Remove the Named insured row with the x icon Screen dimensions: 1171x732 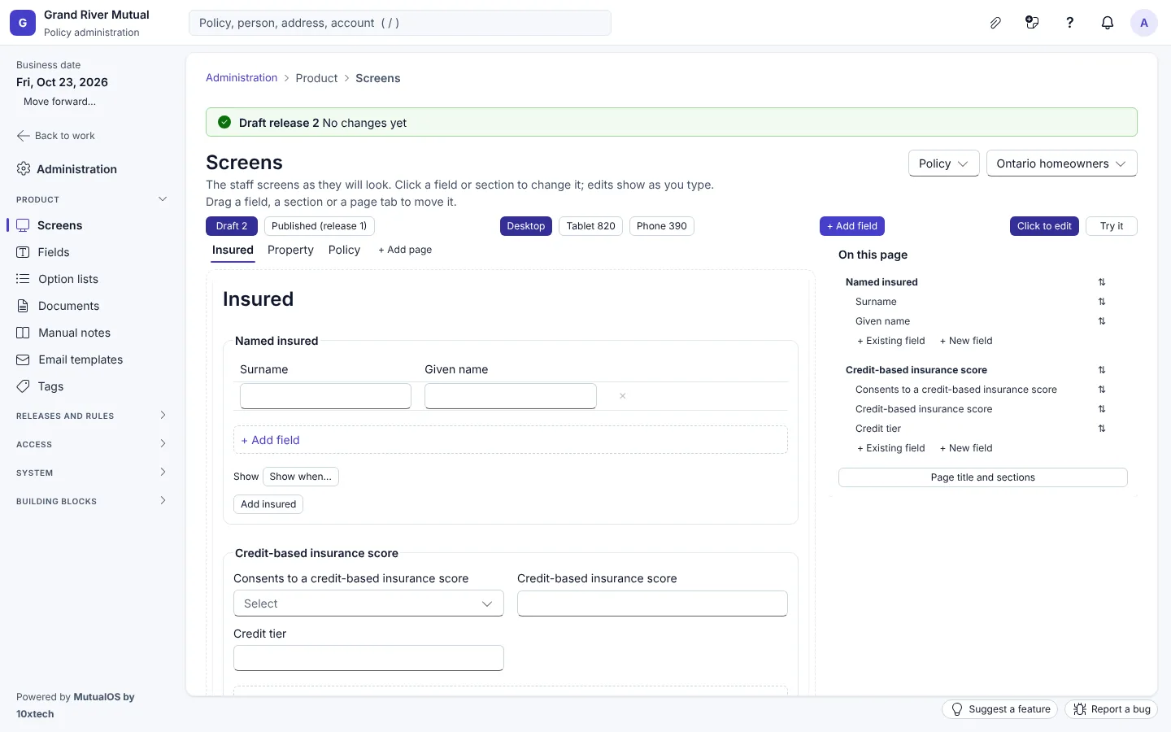click(623, 396)
